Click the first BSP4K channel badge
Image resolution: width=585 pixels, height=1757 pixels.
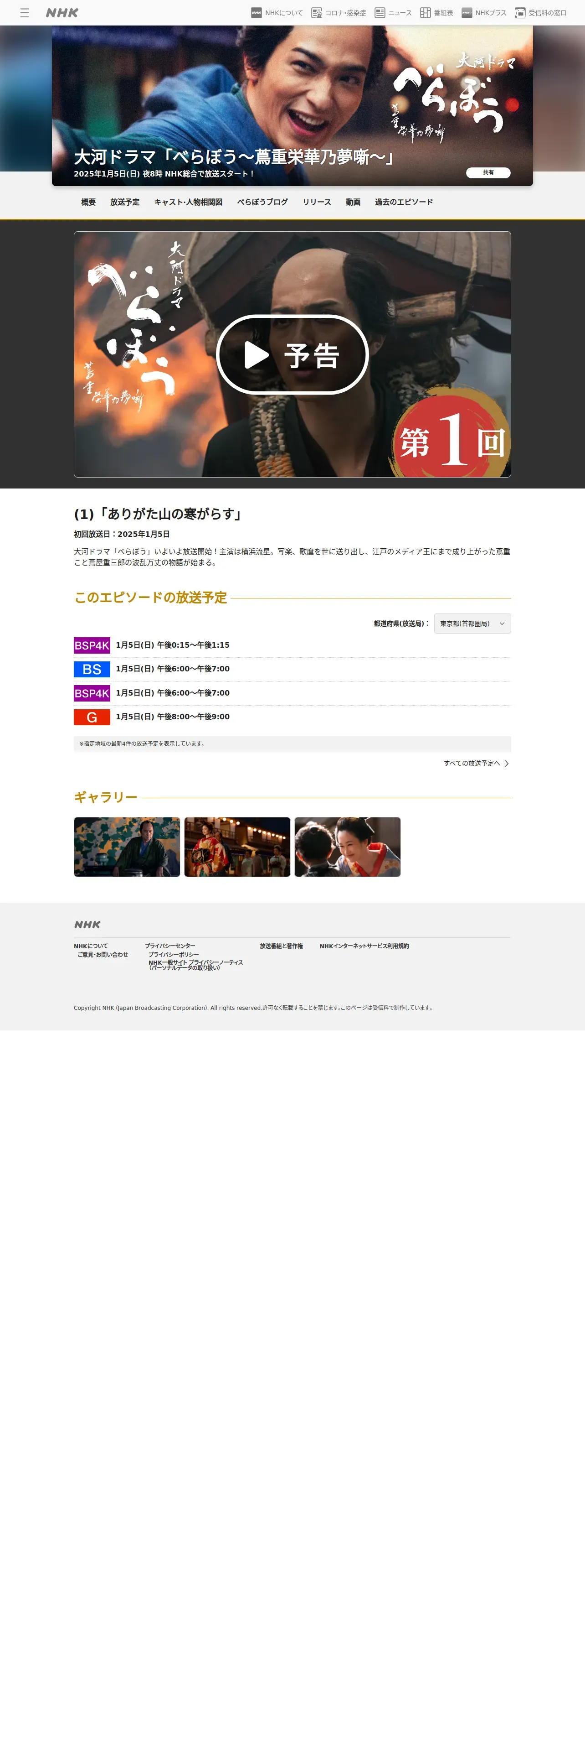coord(92,645)
